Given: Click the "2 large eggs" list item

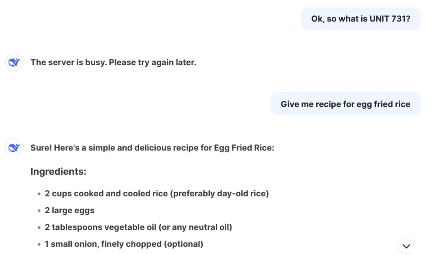Looking at the screenshot, I should point(69,210).
